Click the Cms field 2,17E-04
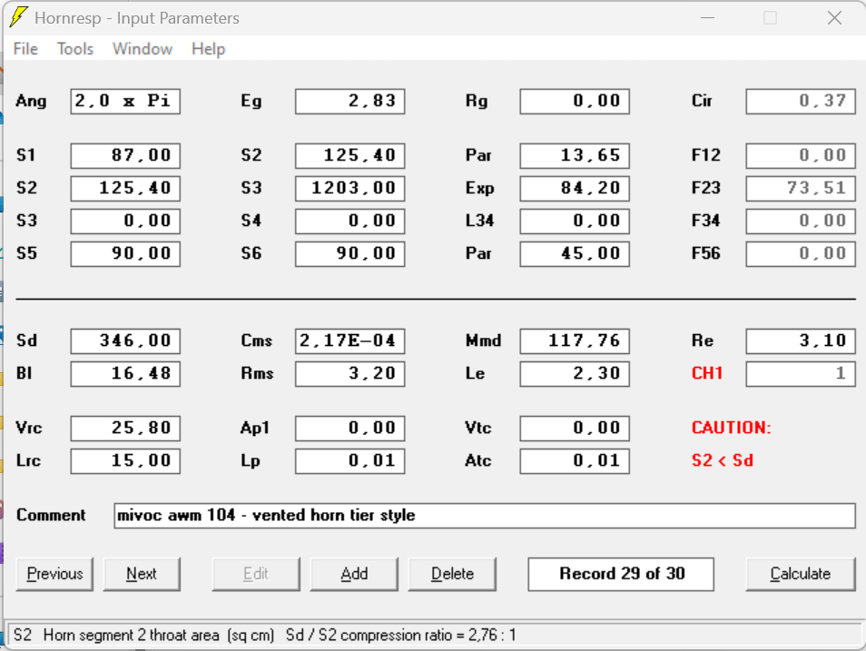Viewport: 866px width, 651px height. 350,341
